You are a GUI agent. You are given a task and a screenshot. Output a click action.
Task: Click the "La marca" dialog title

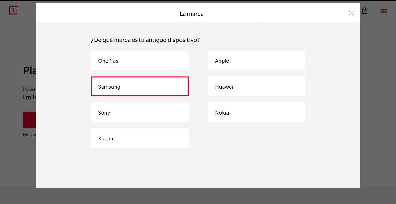pos(192,14)
